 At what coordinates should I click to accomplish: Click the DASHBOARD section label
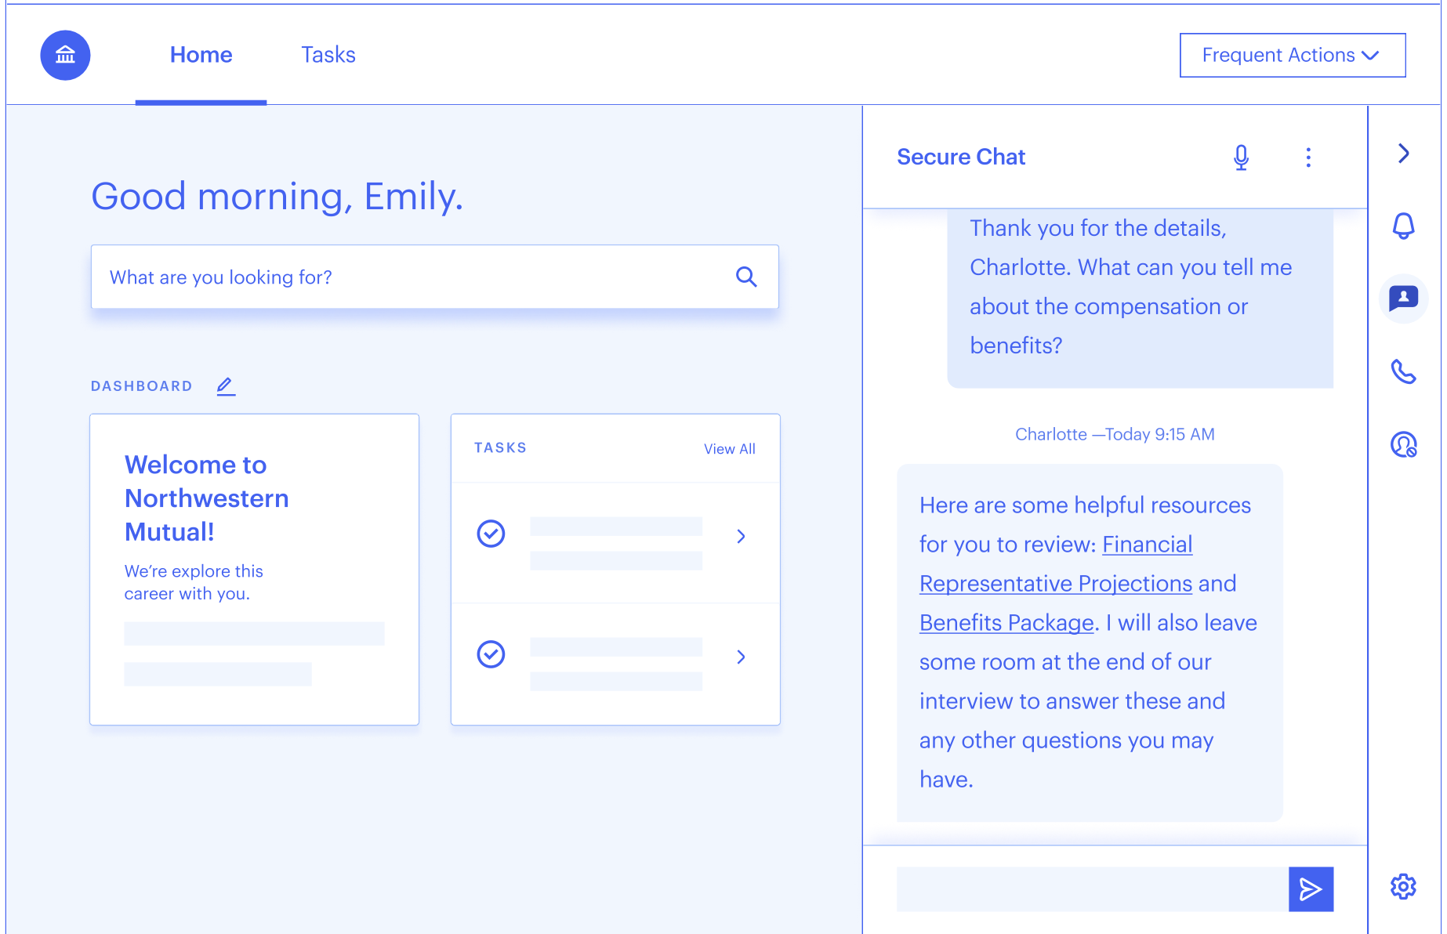tap(142, 386)
